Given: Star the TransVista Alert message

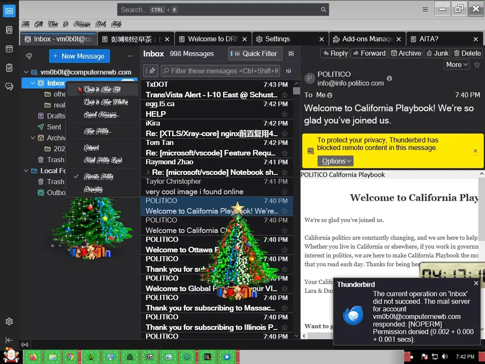Looking at the screenshot, I should coord(285,95).
